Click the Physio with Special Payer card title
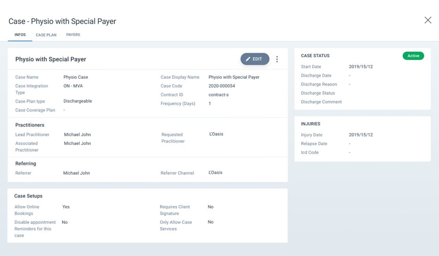Viewport: 439px width, 256px height. (50, 59)
